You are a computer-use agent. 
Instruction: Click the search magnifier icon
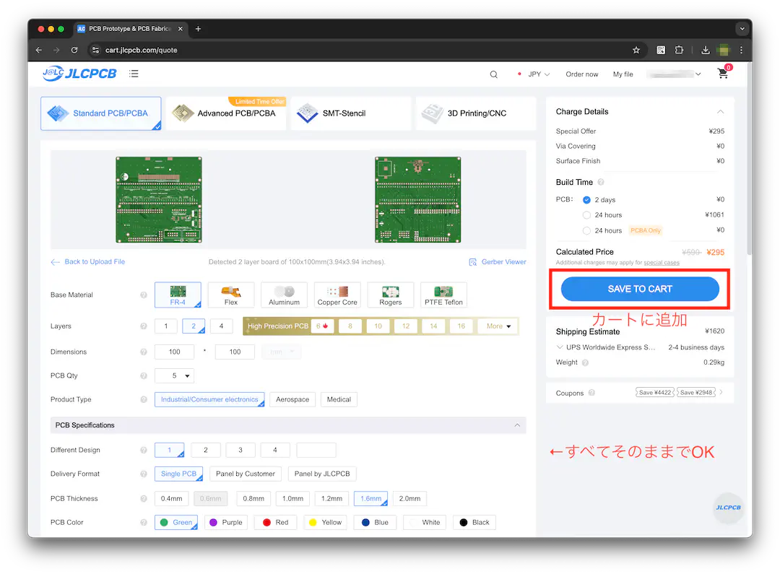click(493, 74)
